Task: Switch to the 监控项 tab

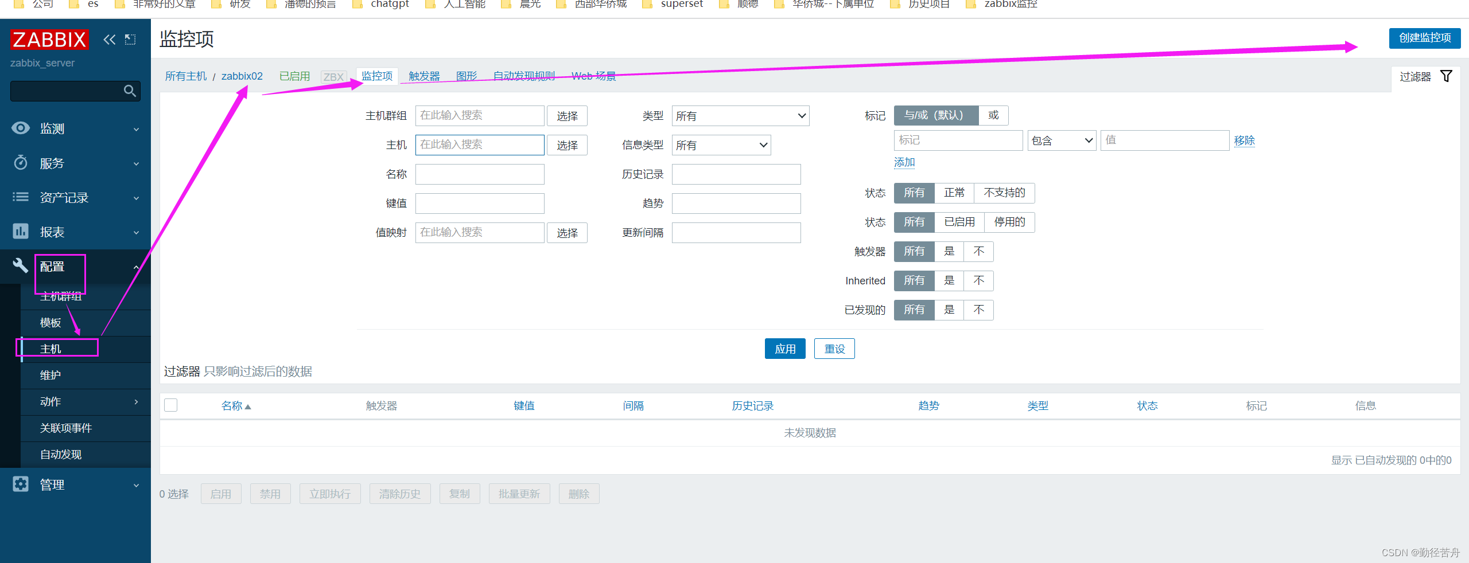Action: coord(377,76)
